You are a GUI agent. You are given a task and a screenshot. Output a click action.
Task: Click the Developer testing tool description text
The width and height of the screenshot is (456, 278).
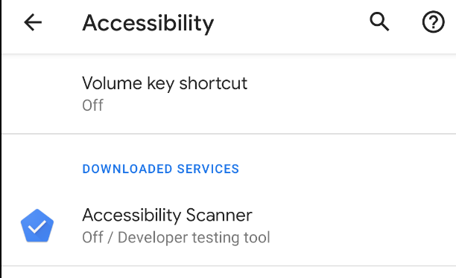coord(194,237)
